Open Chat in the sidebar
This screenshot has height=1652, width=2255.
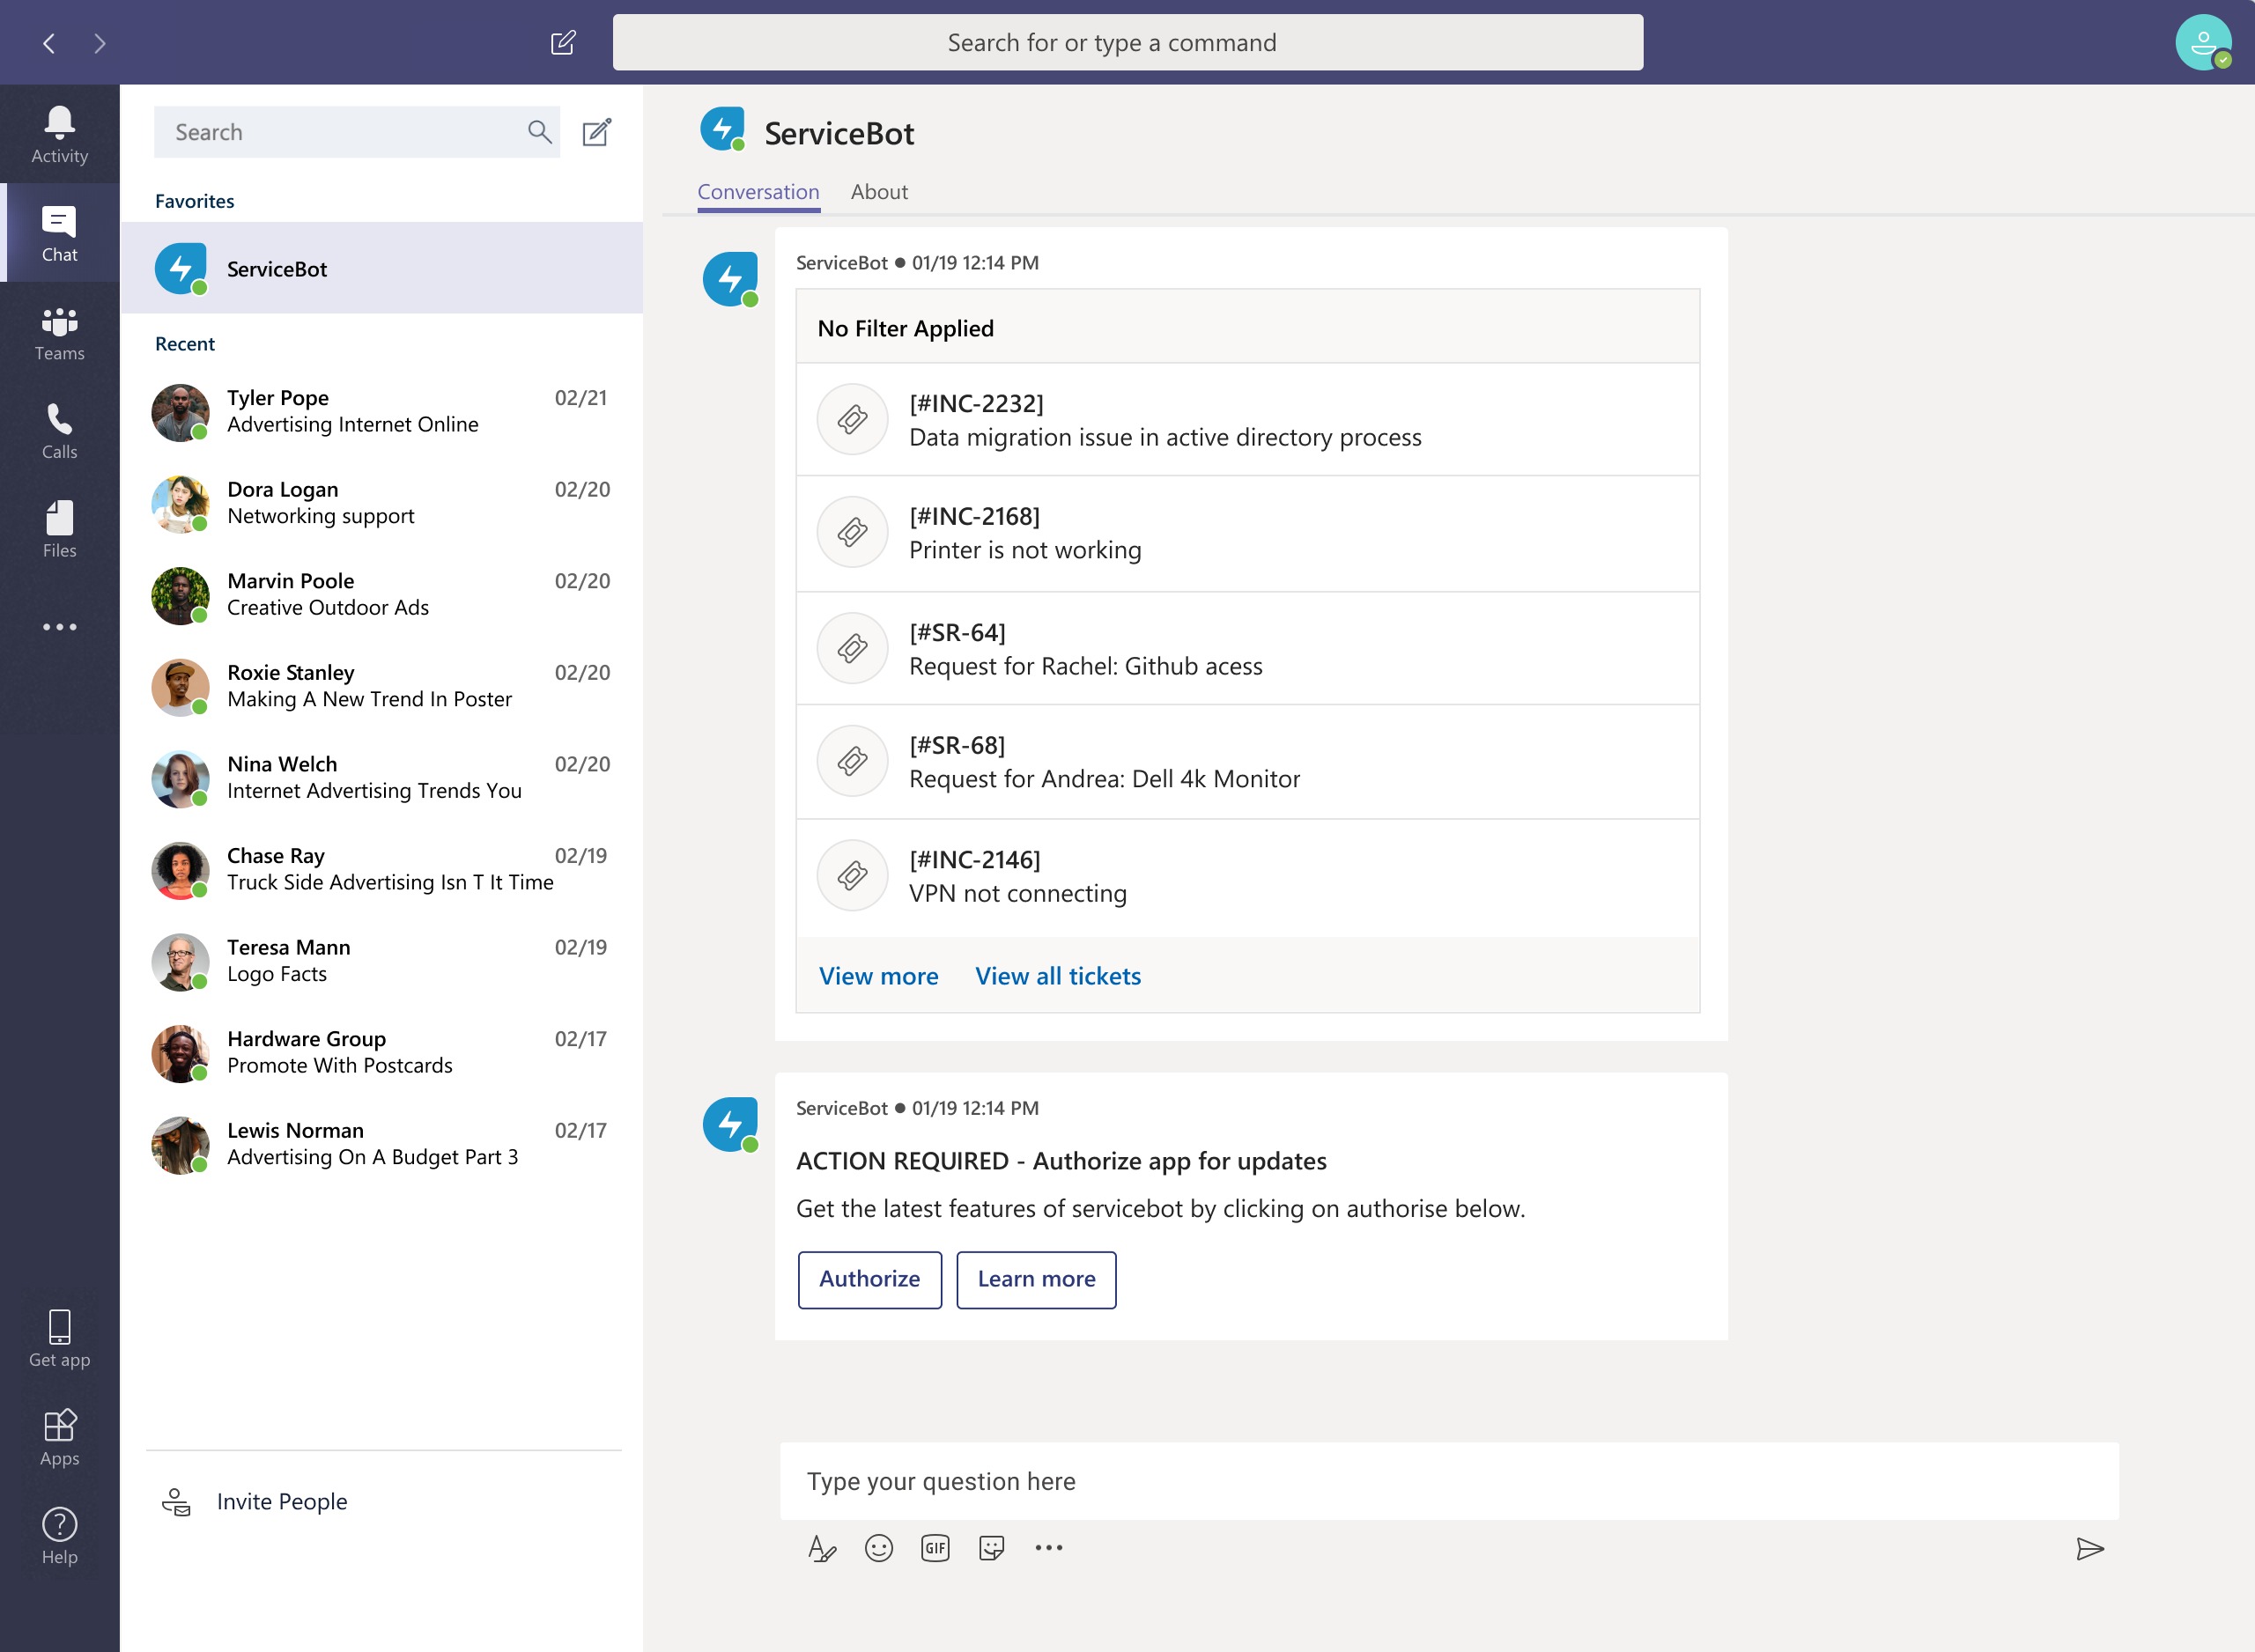[x=60, y=233]
